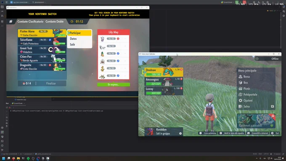Click the Esci button in game window

point(275,133)
